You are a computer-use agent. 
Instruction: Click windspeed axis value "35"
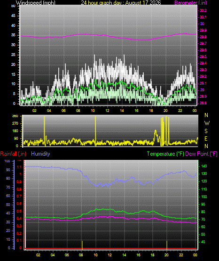tap(13, 35)
